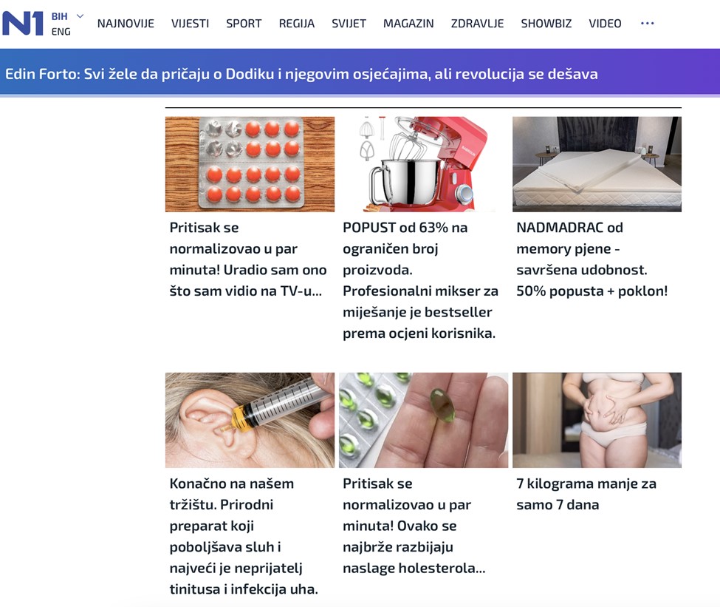Expand the BIH edition dropdown chevron
The height and width of the screenshot is (607, 720).
coord(80,16)
